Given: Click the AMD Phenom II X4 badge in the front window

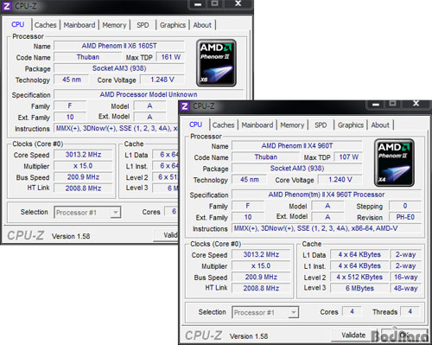Looking at the screenshot, I should point(394,163).
